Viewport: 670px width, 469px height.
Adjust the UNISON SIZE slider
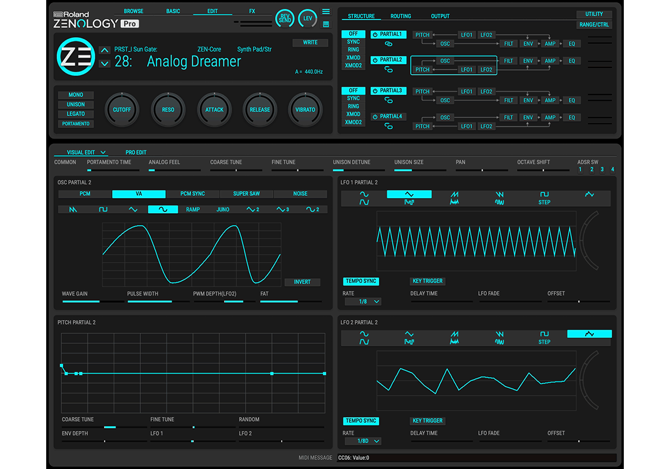(x=420, y=170)
